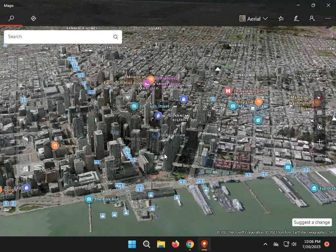Open the clock showing 10:06 PM

click(x=311, y=244)
